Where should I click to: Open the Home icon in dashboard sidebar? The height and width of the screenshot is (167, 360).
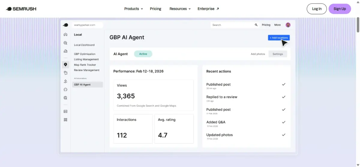point(65,35)
